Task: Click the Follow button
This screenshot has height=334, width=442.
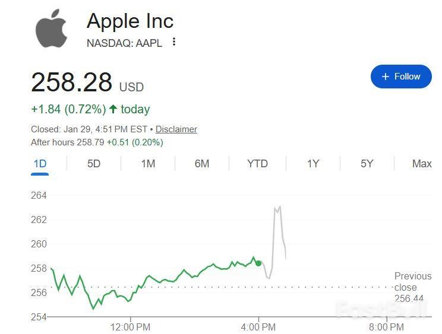Action: 401,77
